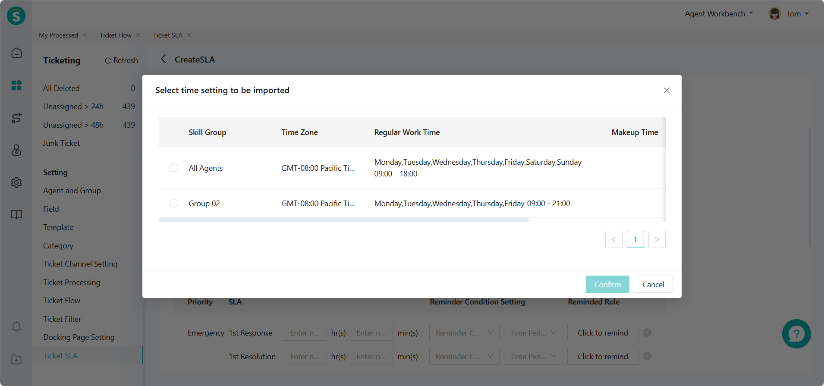Open the routing flow icon in sidebar

click(x=16, y=118)
